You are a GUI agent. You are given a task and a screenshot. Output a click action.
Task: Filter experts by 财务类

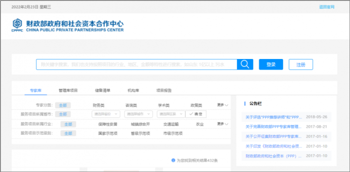click(x=98, y=106)
